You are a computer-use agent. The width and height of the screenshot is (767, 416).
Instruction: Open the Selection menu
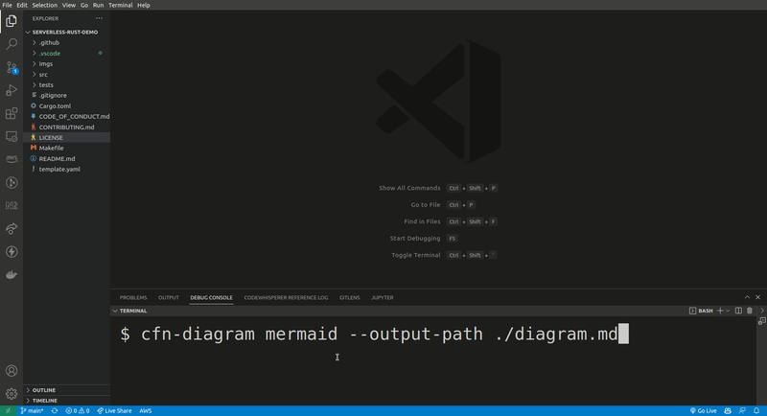coord(44,5)
